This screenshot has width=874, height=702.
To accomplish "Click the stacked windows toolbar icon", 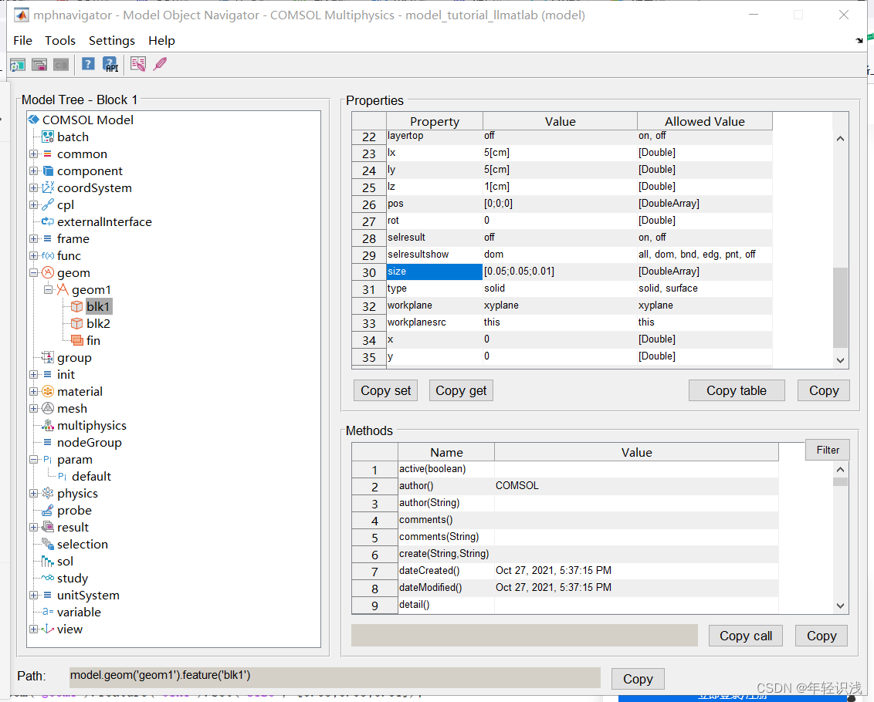I will 39,65.
